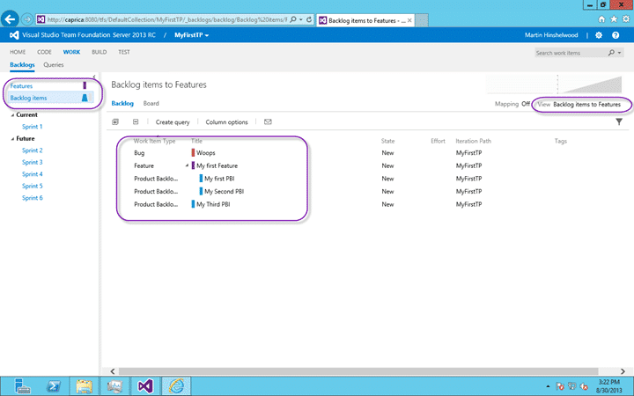Open Sprint 6 in sidebar
634x396 pixels.
coord(33,198)
